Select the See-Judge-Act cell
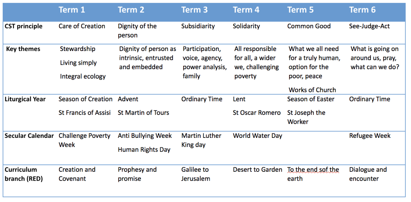 pos(369,26)
